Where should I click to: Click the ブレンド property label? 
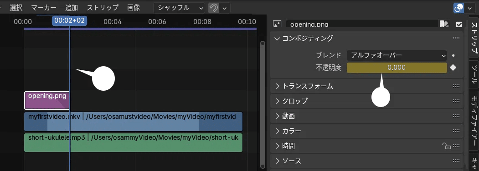pos(328,55)
